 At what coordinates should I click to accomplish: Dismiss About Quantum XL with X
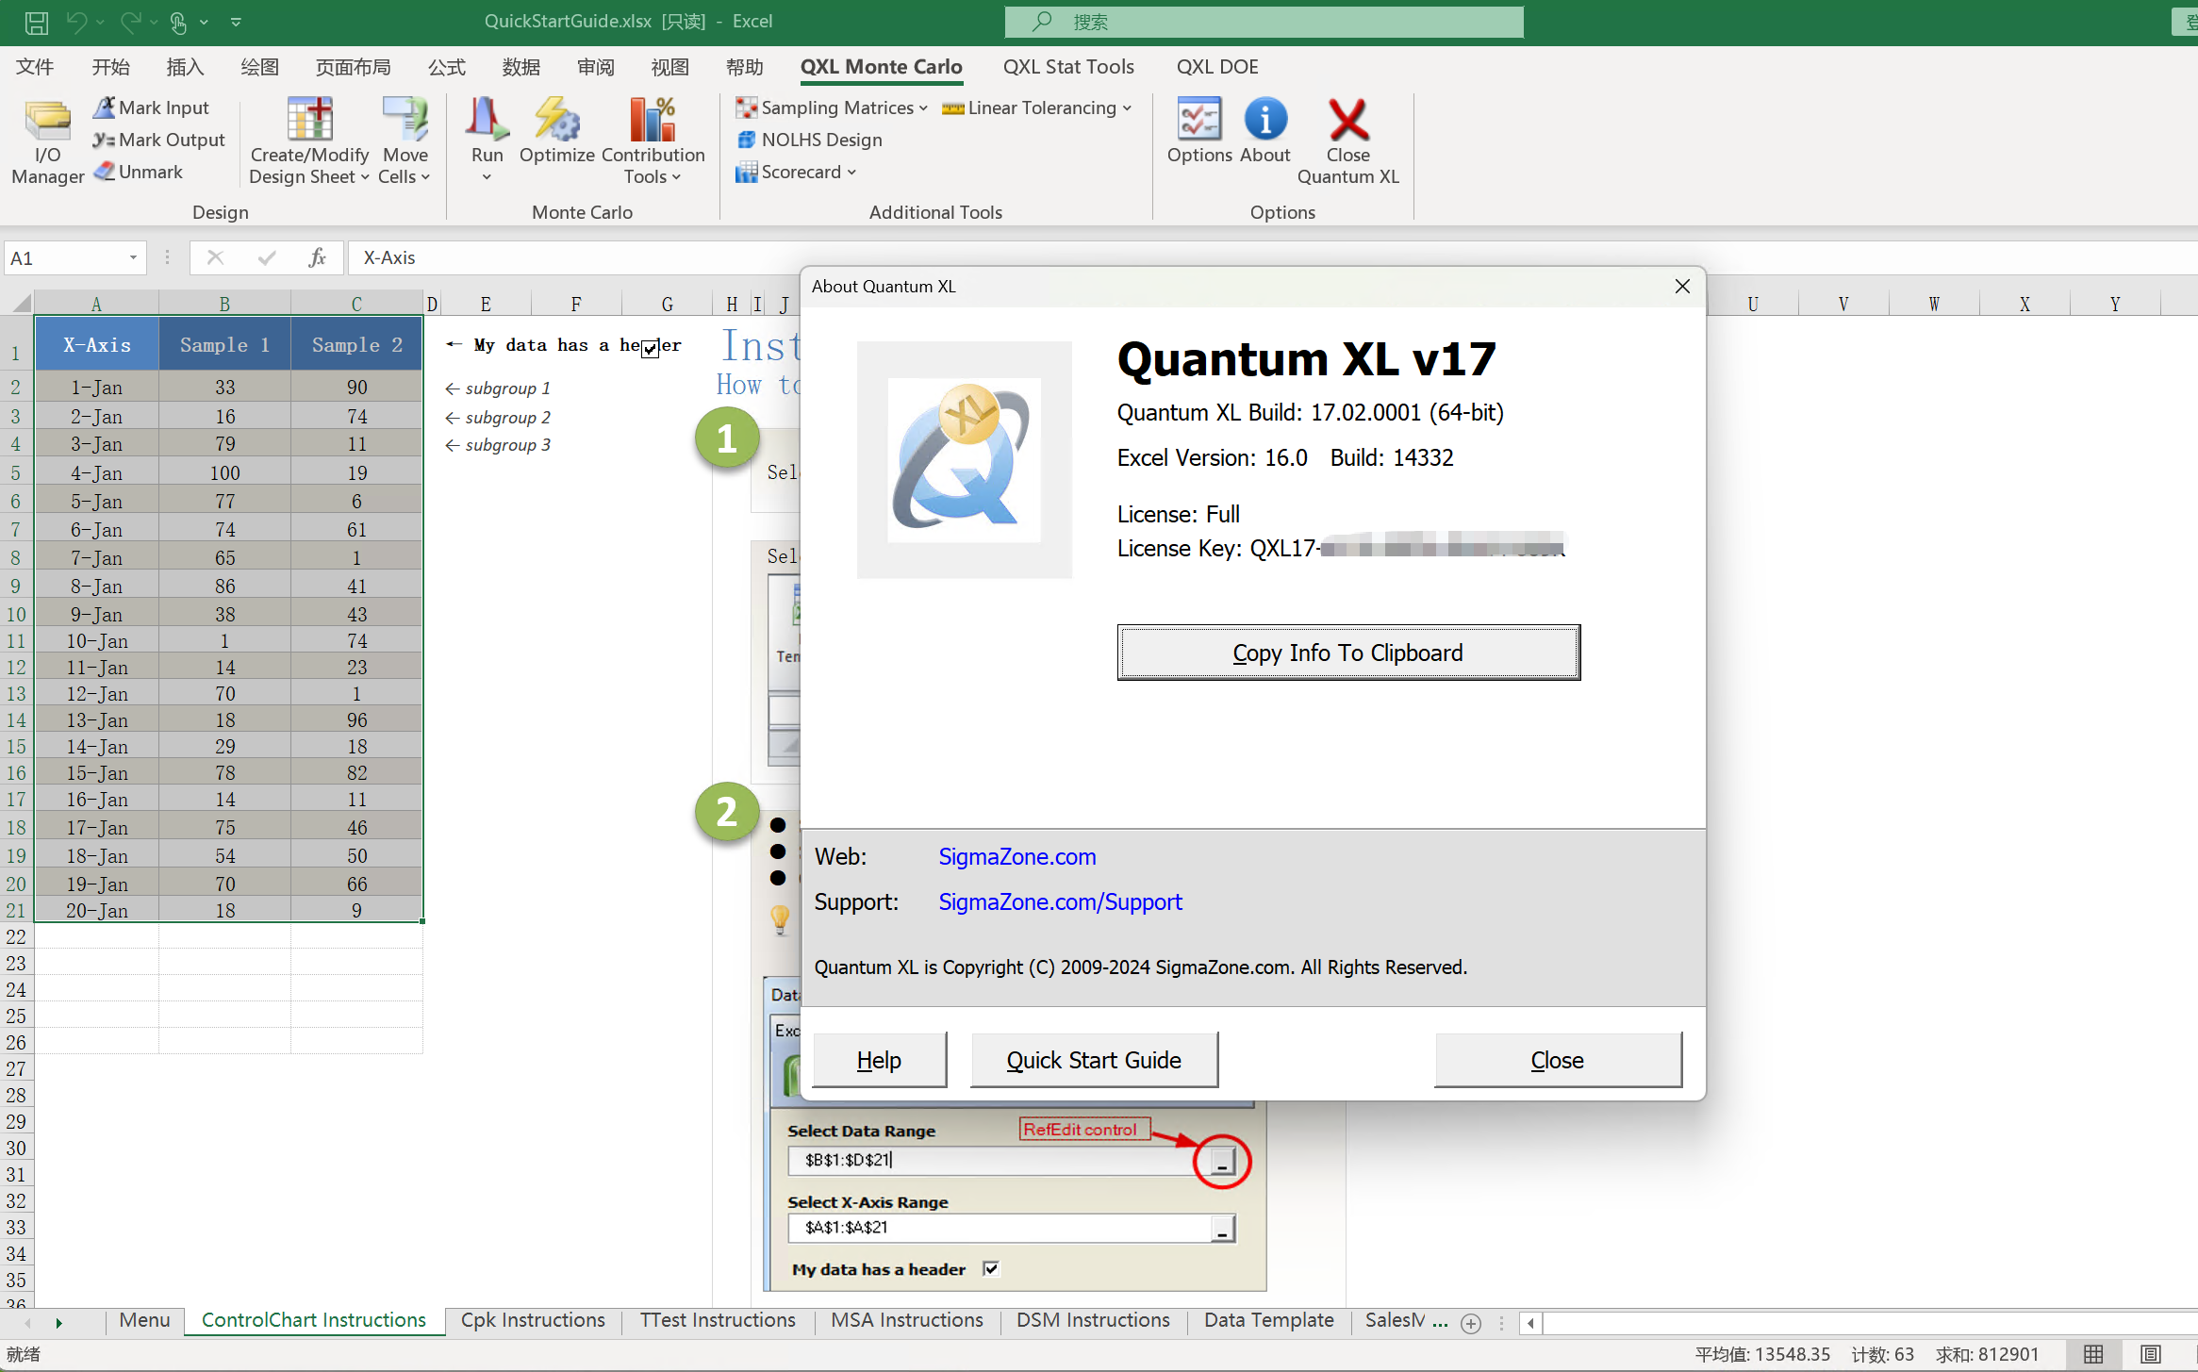1682,286
